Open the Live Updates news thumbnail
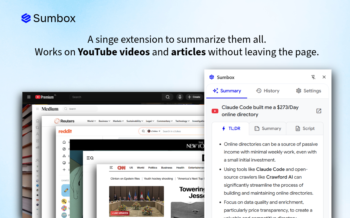Image resolution: width=350 pixels, height=218 pixels. click(136, 201)
